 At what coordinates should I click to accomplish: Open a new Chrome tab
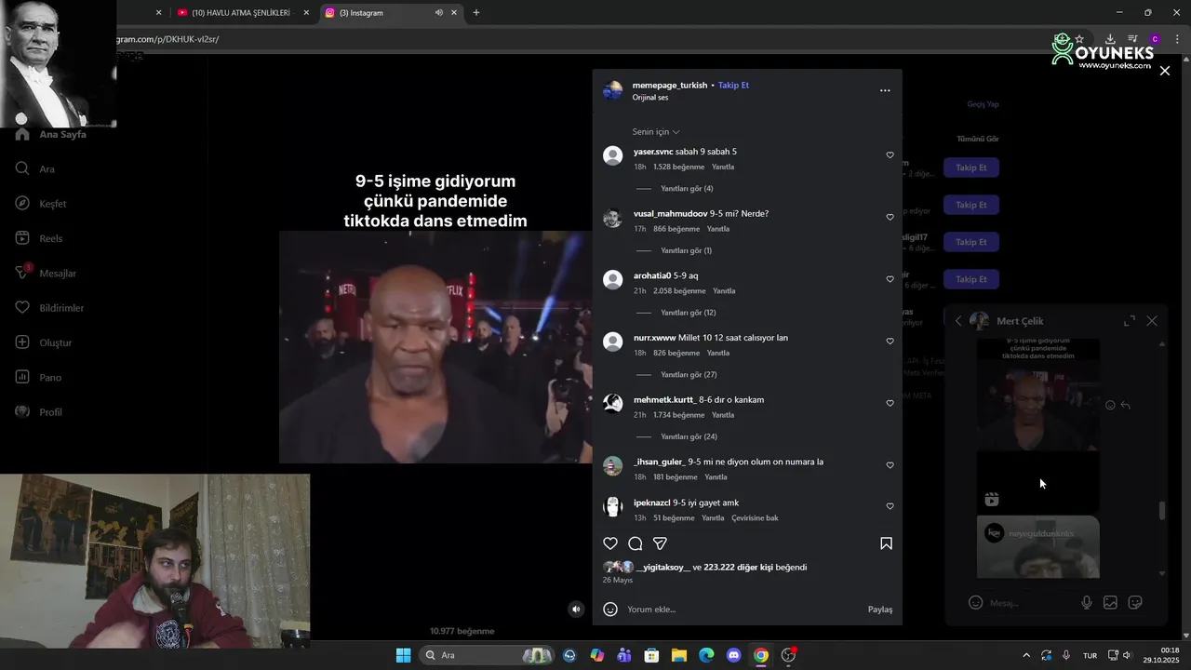(x=476, y=13)
